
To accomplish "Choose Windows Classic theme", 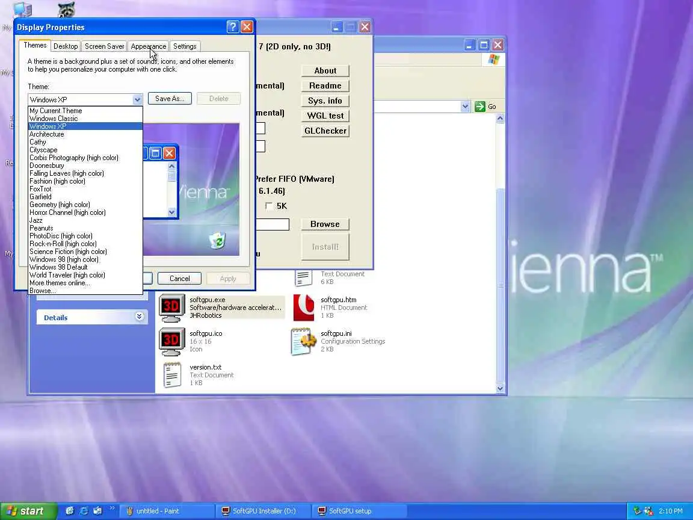I will click(85, 119).
